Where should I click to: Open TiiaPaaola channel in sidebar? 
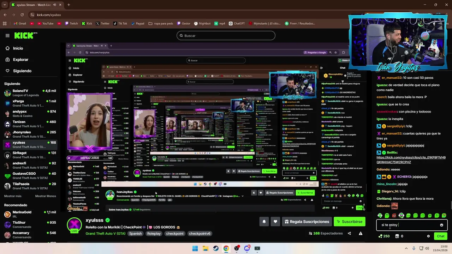pyautogui.click(x=30, y=186)
